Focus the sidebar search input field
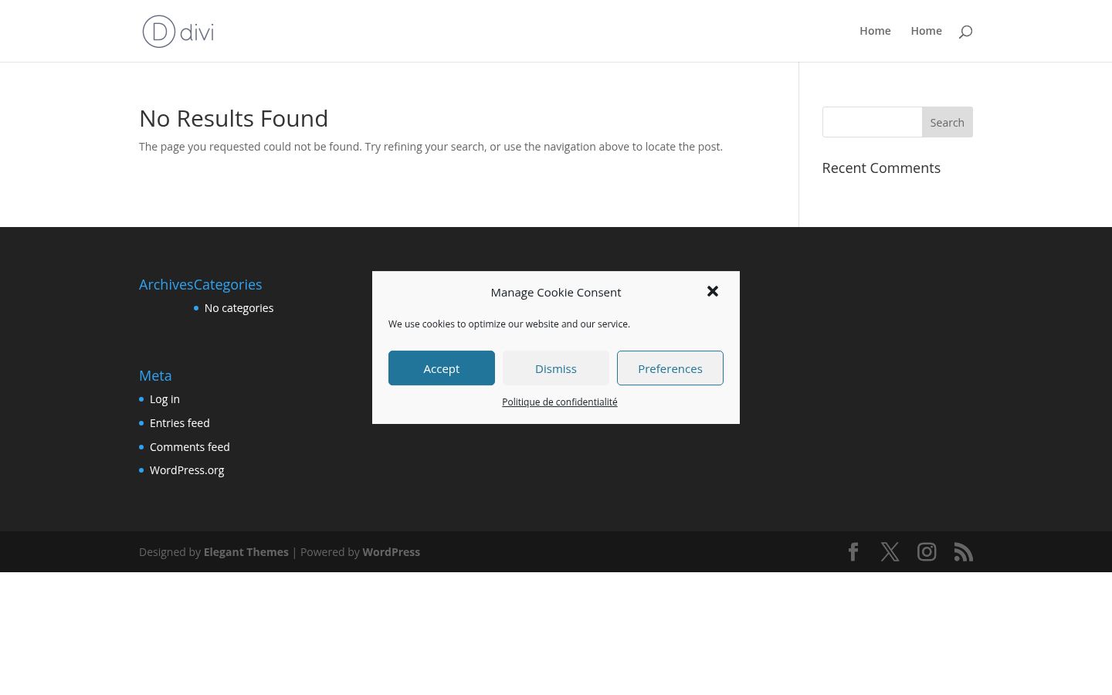The height and width of the screenshot is (695, 1112). 873,122
